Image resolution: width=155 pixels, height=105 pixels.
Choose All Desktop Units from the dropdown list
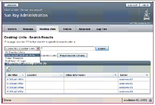[x=15, y=52]
